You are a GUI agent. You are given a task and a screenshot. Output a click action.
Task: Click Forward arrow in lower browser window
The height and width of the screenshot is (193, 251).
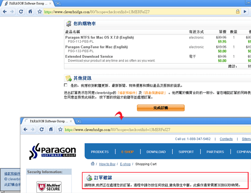[32, 129]
